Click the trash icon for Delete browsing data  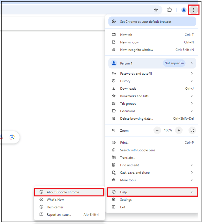(114, 118)
